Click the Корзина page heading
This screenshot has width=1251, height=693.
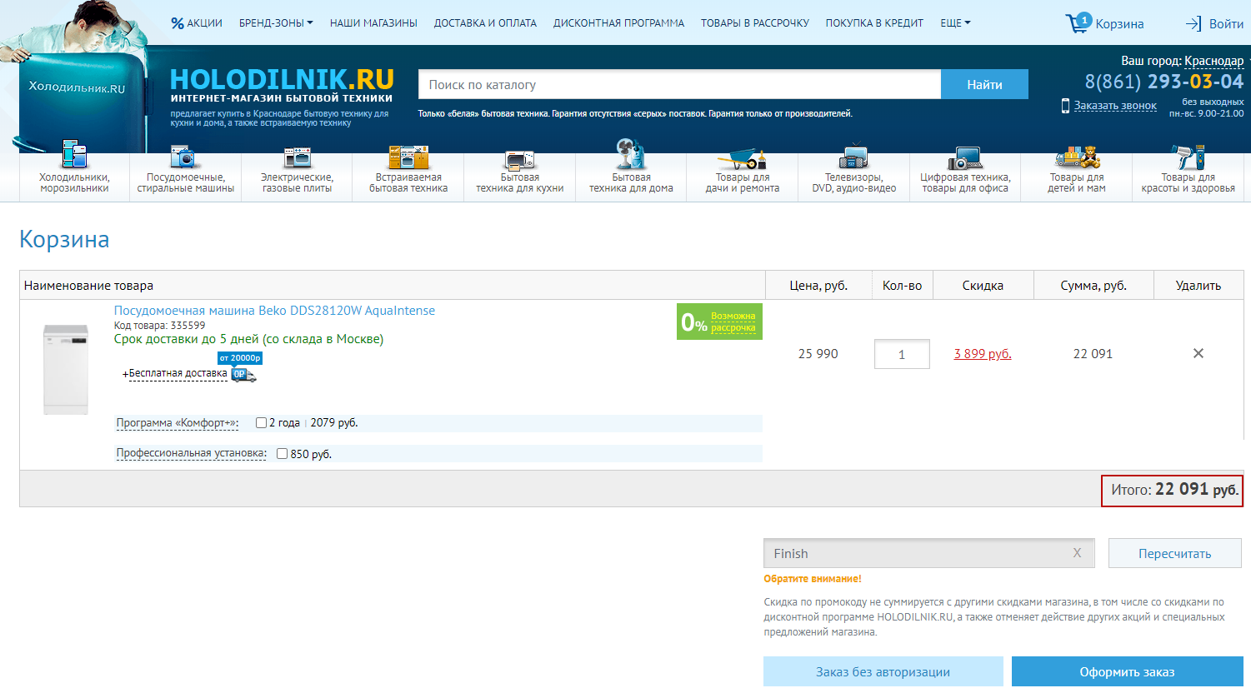click(64, 239)
